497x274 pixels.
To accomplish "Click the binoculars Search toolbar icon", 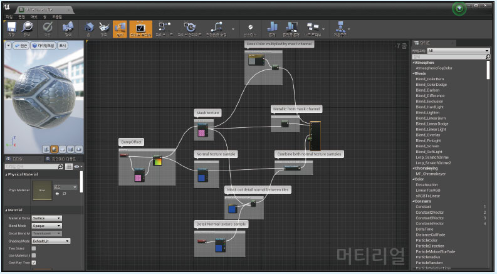I will point(68,27).
